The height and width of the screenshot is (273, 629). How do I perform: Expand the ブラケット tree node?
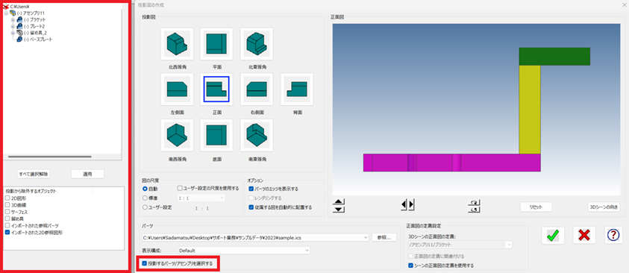point(13,19)
